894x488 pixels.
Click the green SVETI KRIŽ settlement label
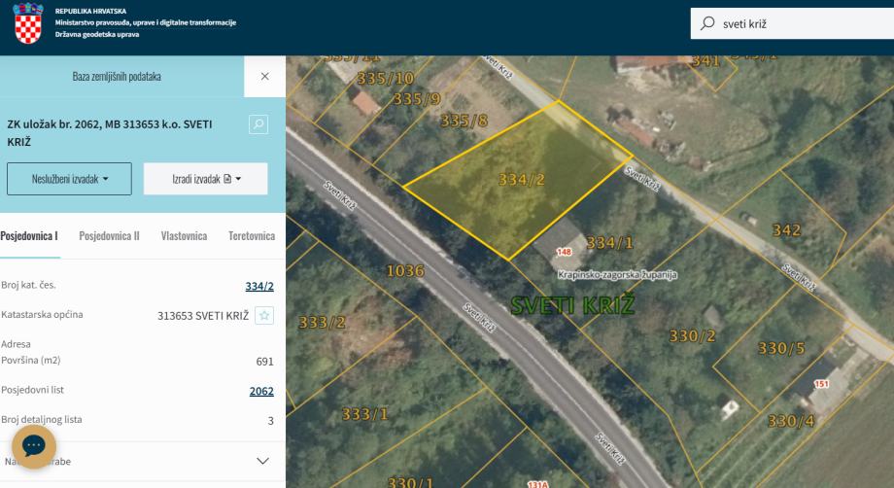tap(571, 305)
